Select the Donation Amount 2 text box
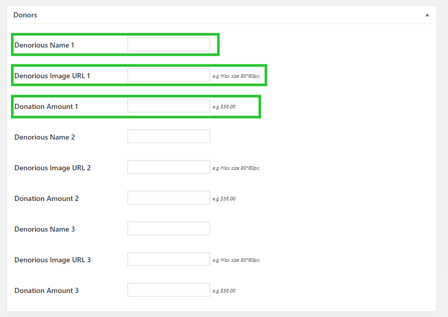Image resolution: width=448 pixels, height=317 pixels. [x=169, y=198]
